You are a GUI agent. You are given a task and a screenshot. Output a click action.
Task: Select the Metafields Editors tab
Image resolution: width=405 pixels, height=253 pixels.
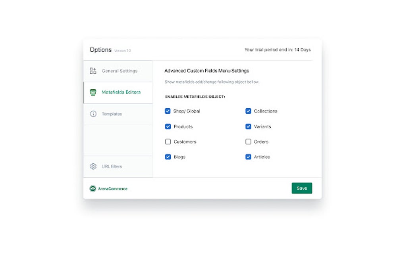coord(121,92)
